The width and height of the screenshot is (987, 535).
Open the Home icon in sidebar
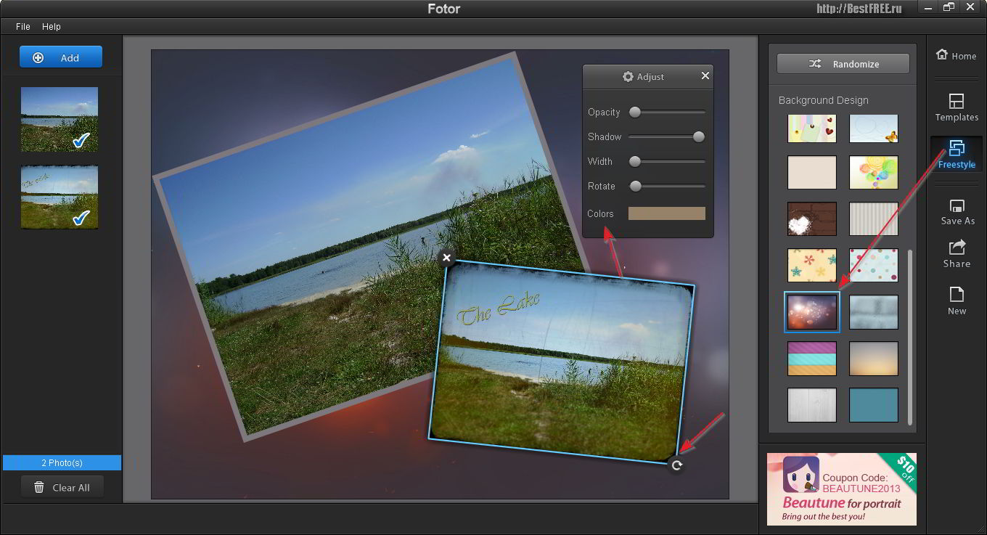pos(956,55)
